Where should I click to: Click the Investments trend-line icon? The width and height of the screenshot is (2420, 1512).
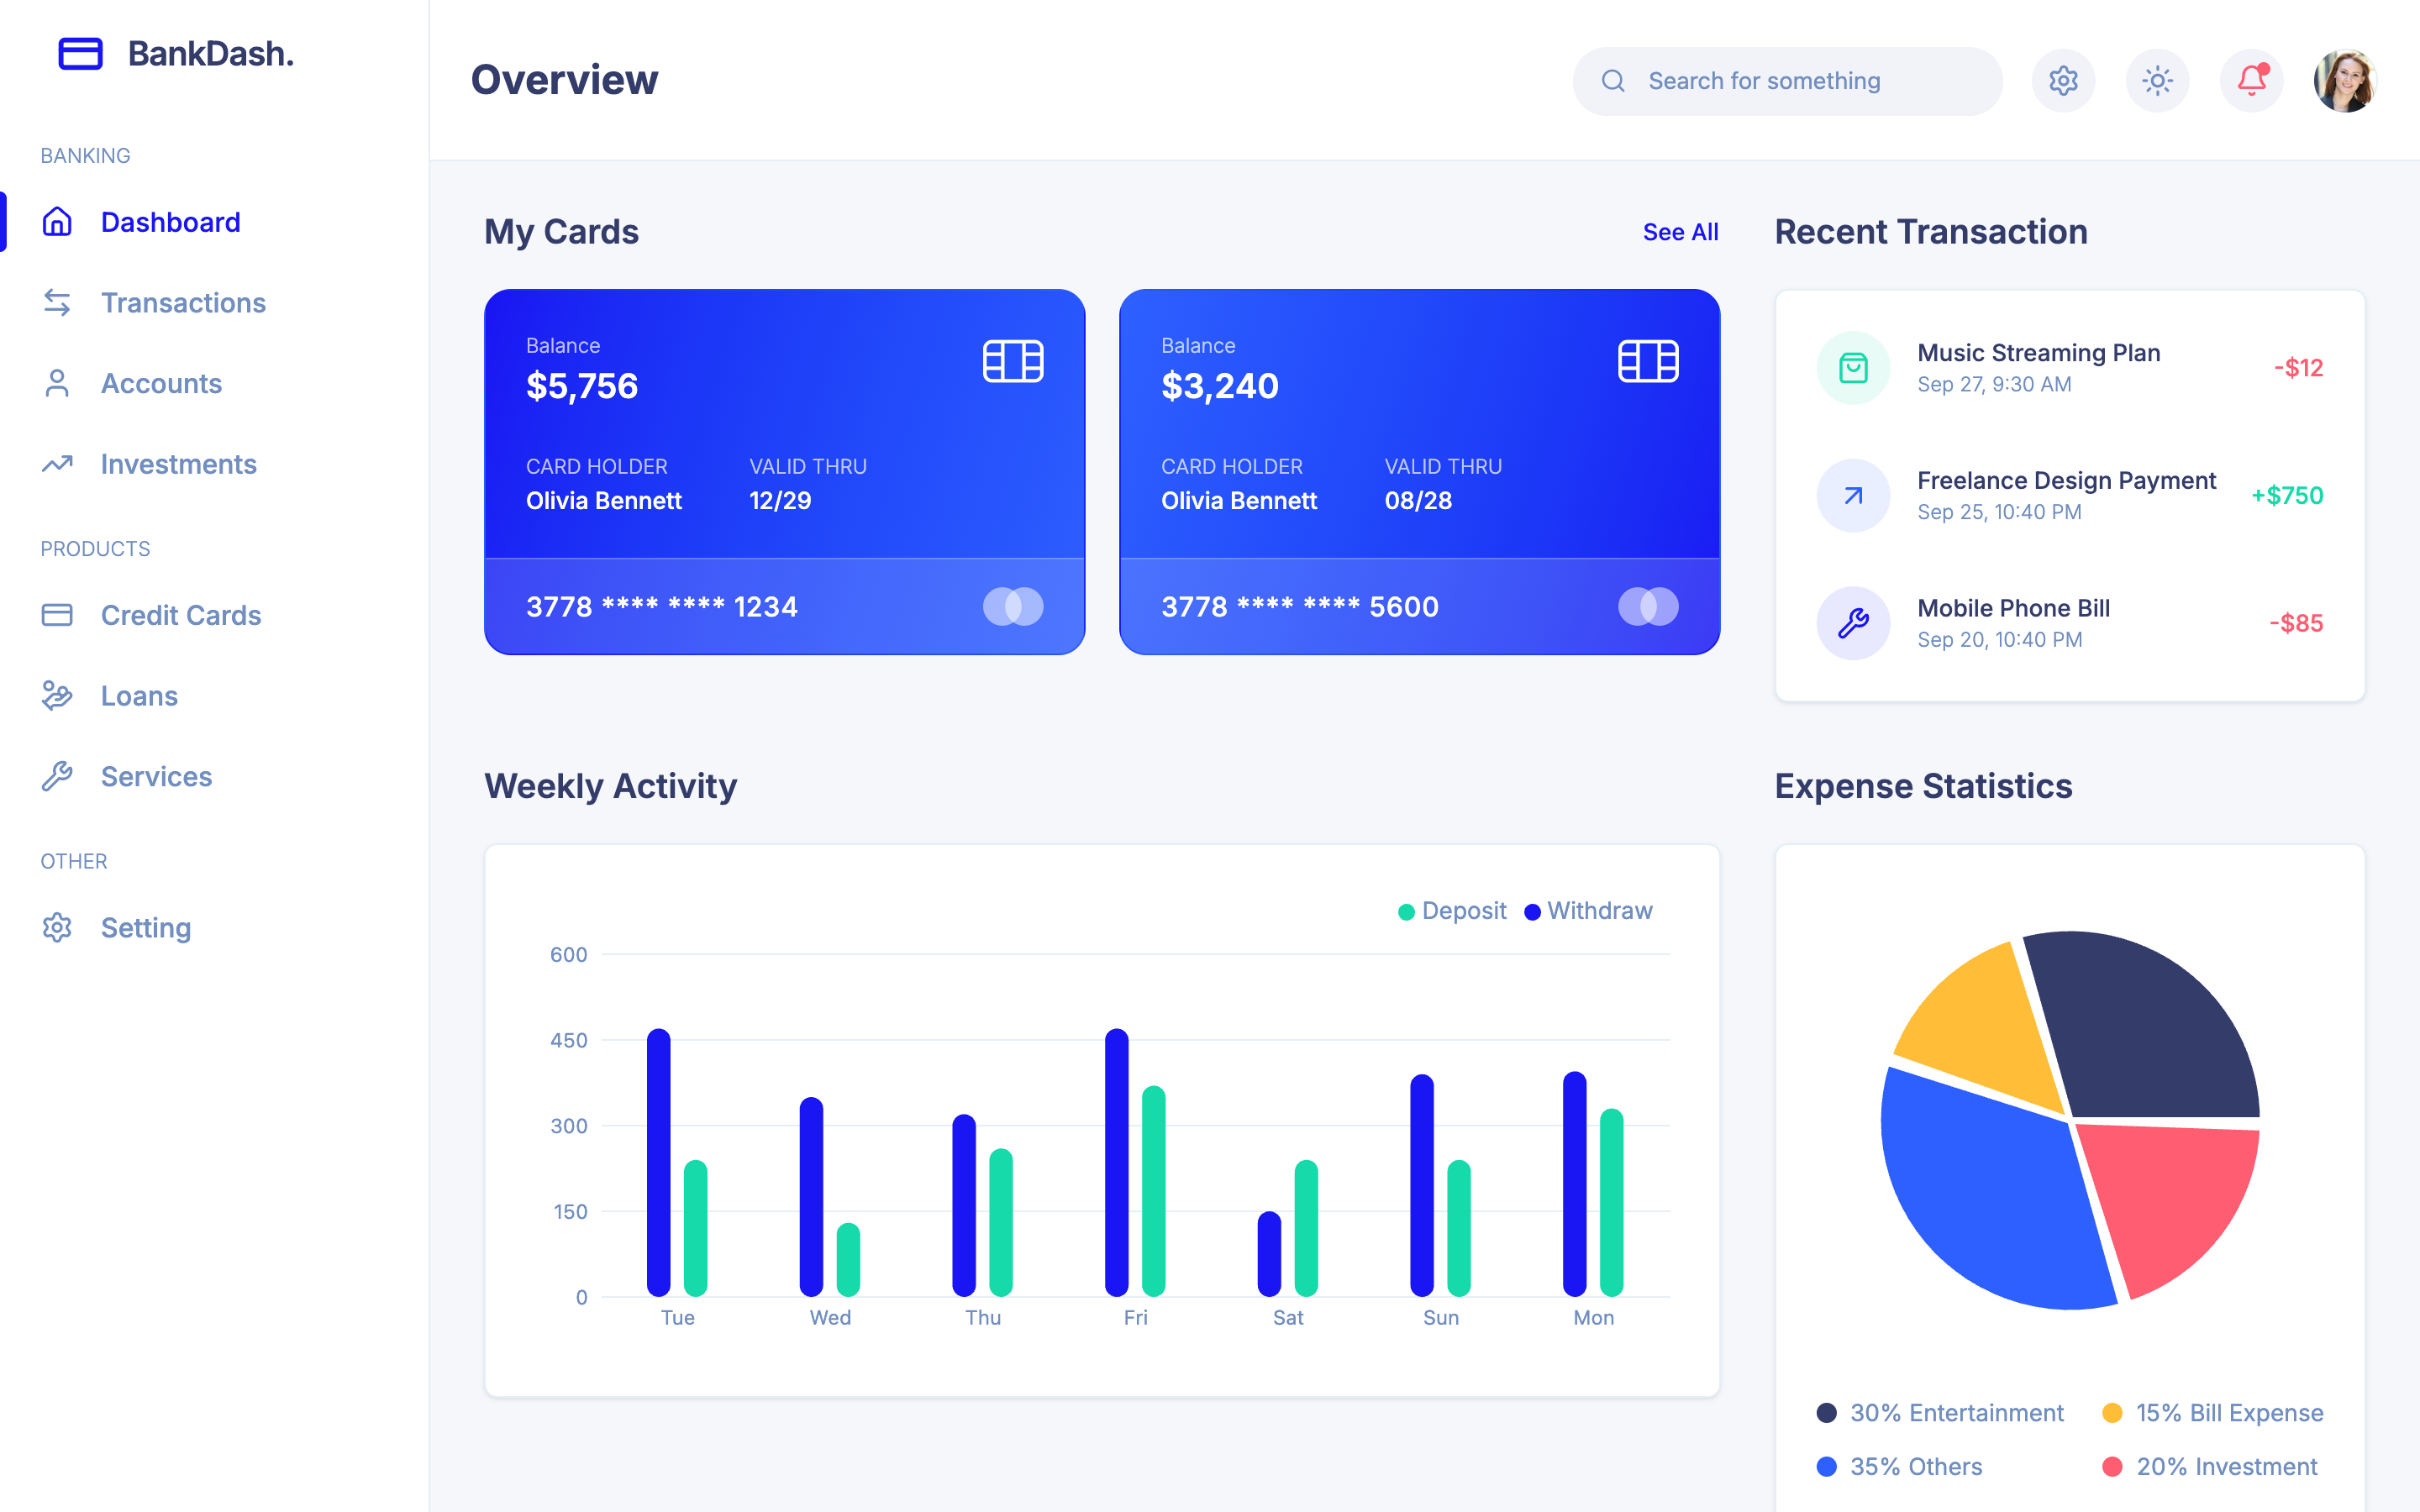(x=57, y=464)
